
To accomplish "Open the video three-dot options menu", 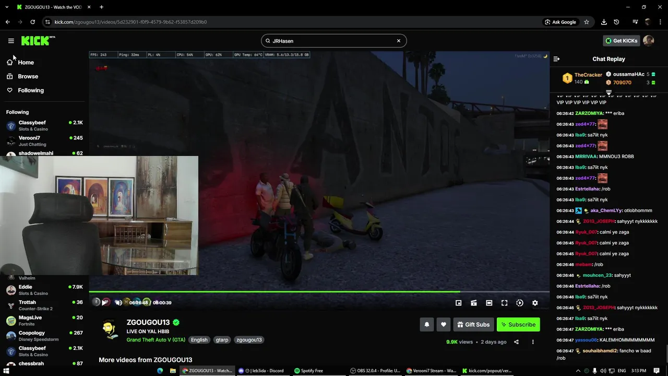I will [x=533, y=342].
